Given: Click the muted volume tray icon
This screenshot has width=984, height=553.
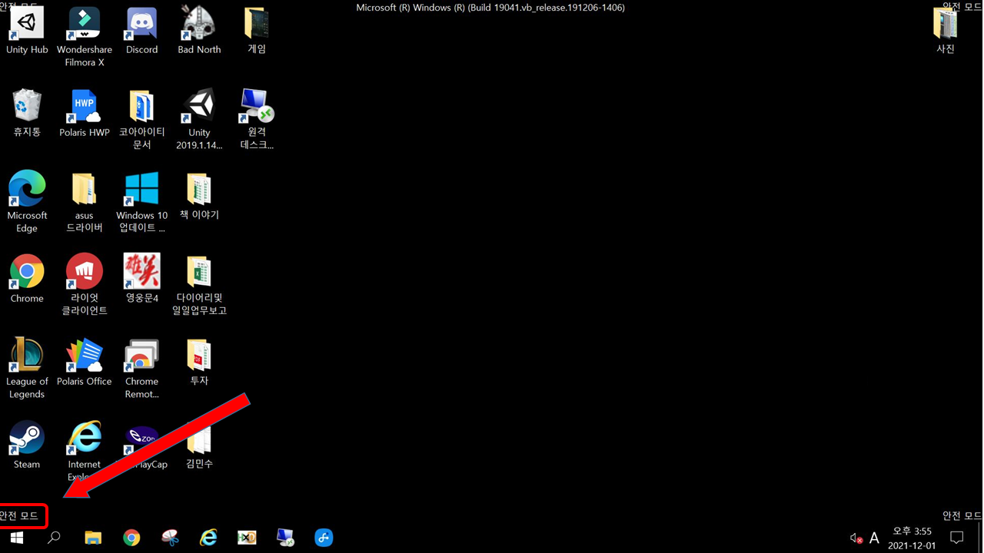Looking at the screenshot, I should [856, 538].
